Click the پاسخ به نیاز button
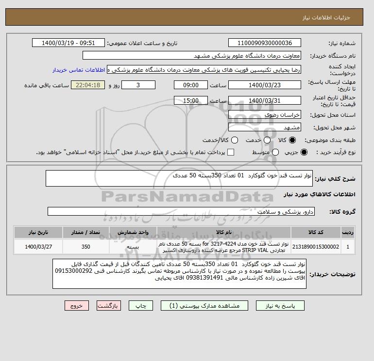 point(280,306)
